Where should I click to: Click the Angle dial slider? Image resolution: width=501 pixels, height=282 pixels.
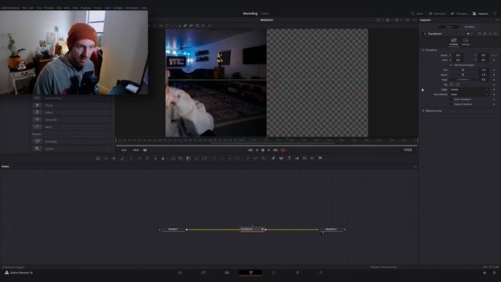tap(463, 80)
